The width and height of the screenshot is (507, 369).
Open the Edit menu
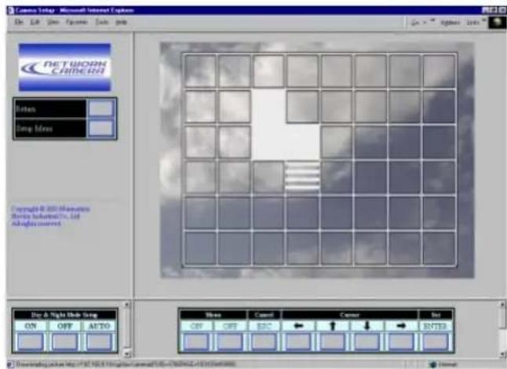(35, 22)
